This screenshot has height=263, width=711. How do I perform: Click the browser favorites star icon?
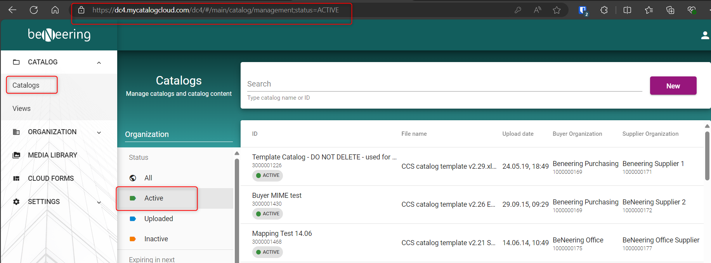557,10
